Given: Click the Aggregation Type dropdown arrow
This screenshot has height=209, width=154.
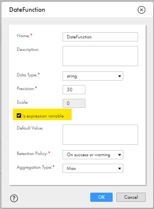Looking at the screenshot, I should tap(119, 168).
